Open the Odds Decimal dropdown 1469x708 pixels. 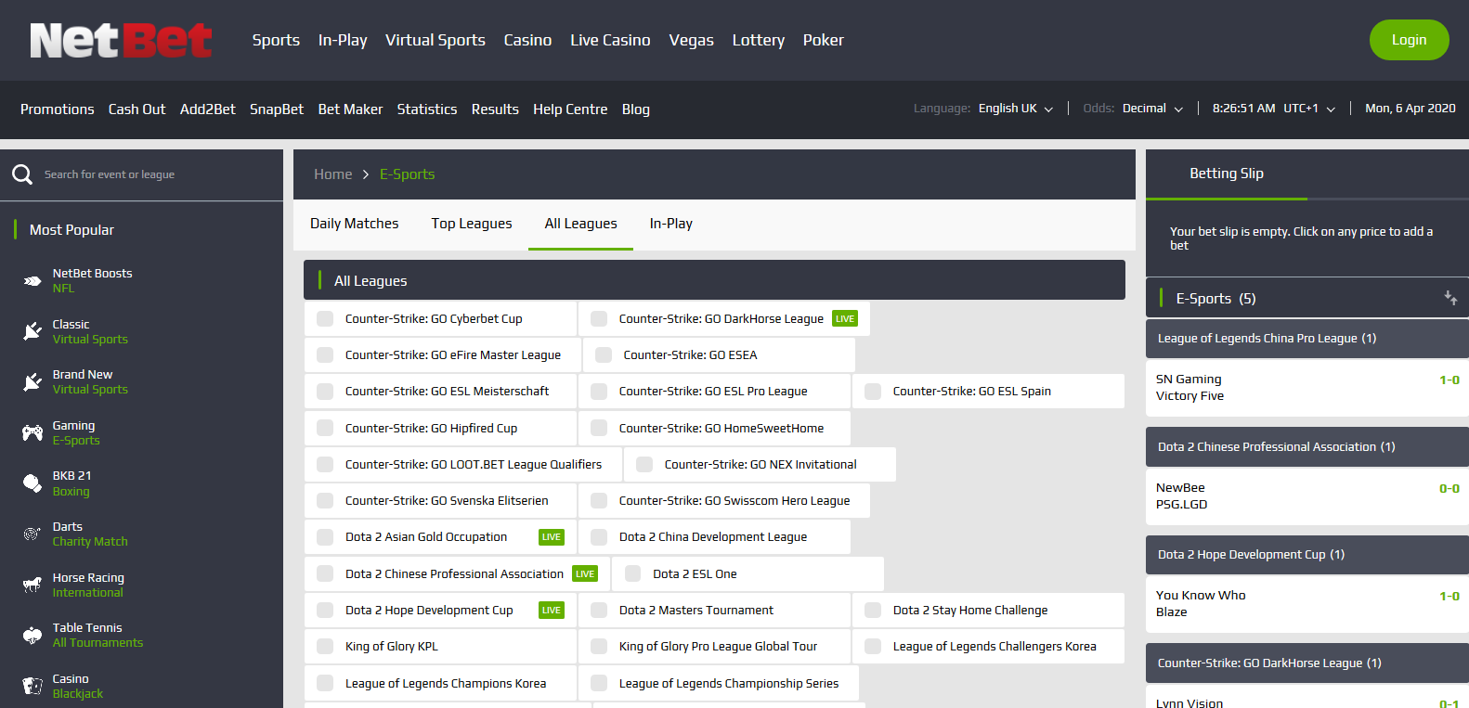click(1152, 109)
